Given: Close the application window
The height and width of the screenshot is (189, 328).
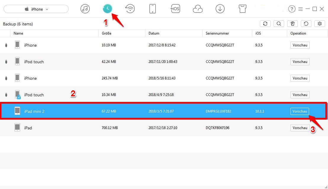Looking at the screenshot, I should [322, 9].
